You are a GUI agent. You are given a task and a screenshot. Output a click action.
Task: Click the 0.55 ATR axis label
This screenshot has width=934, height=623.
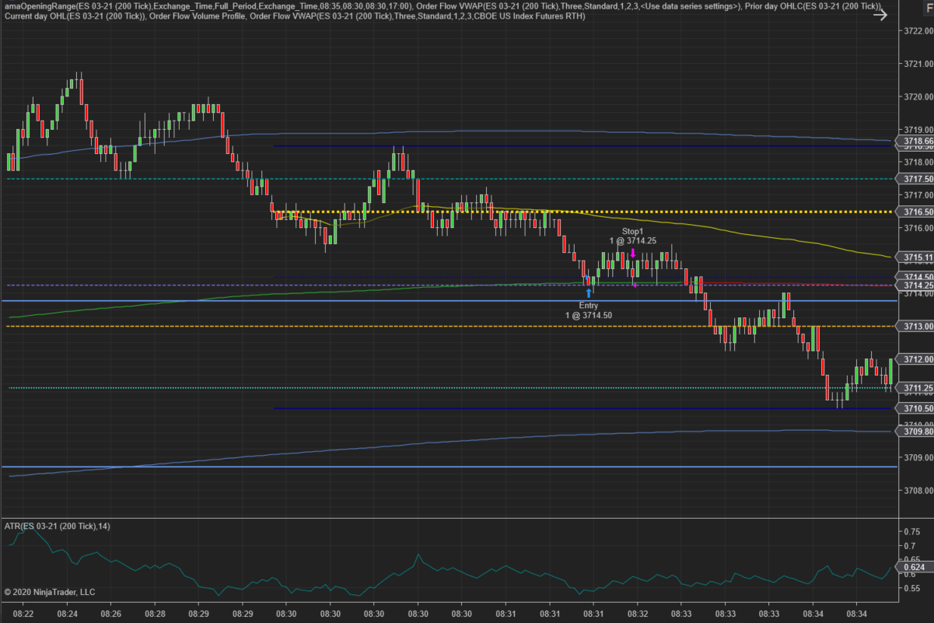[913, 589]
